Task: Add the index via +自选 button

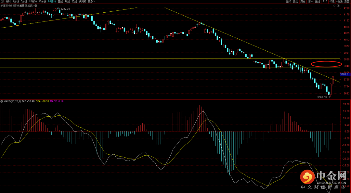Action: tap(339, 2)
